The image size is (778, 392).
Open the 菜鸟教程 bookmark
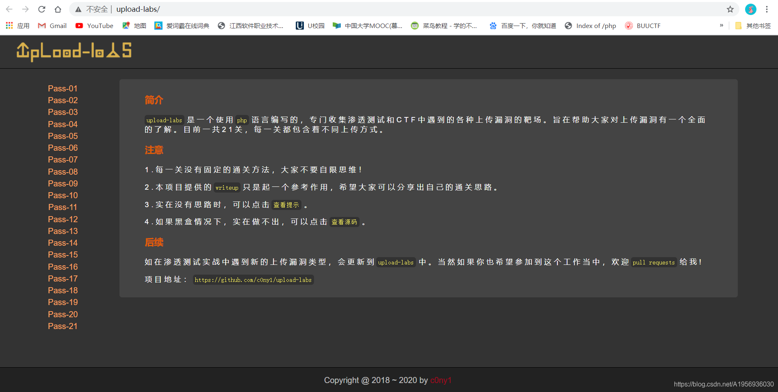(x=444, y=26)
